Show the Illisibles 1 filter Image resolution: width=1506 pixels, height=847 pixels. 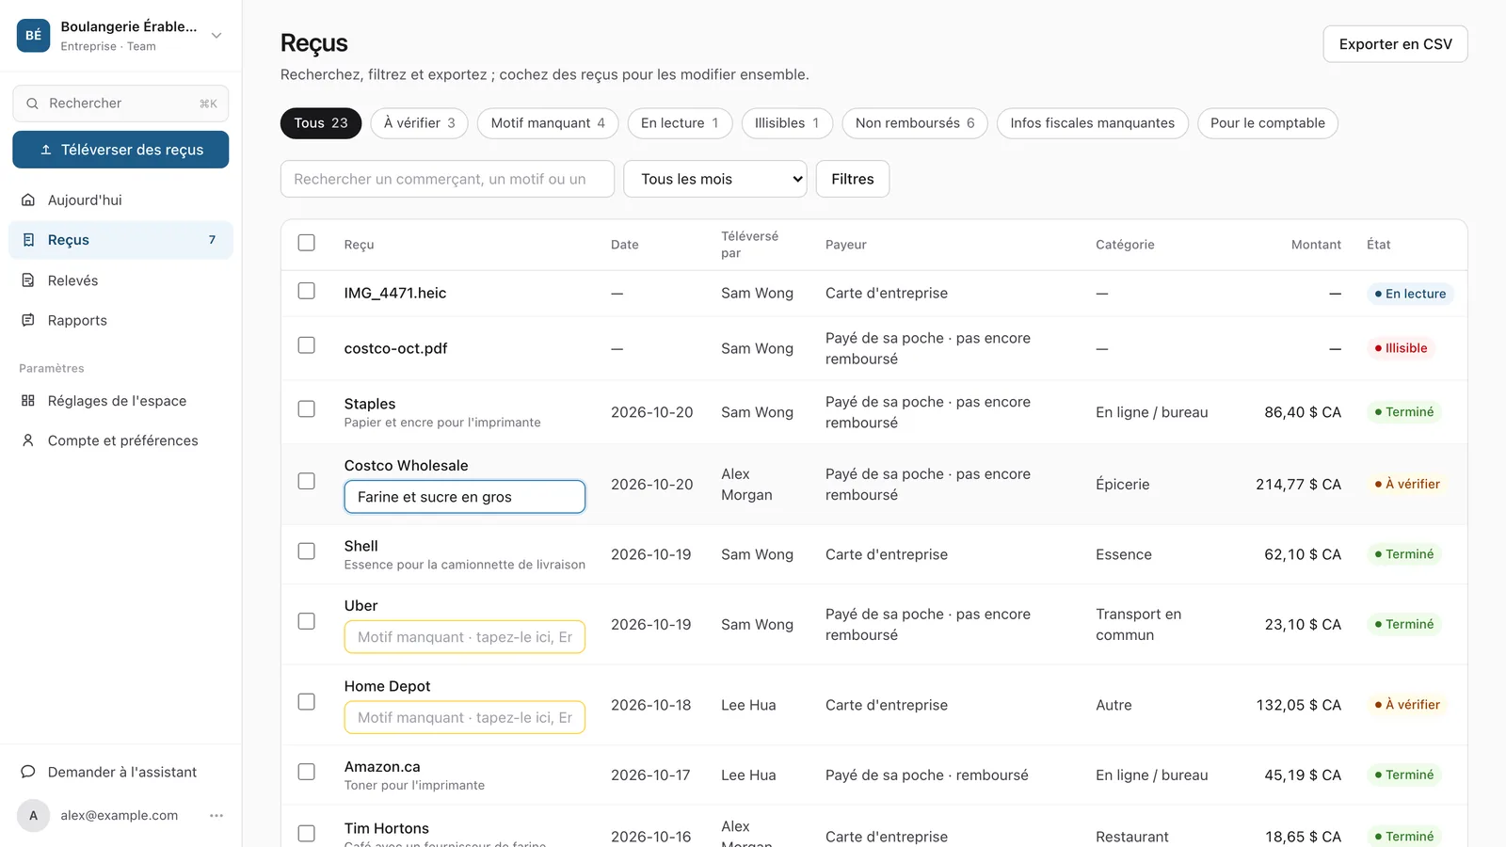point(787,123)
